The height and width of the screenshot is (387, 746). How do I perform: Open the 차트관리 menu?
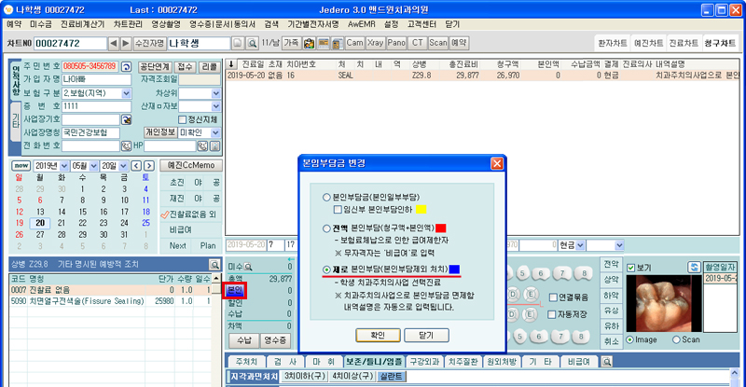[x=128, y=22]
